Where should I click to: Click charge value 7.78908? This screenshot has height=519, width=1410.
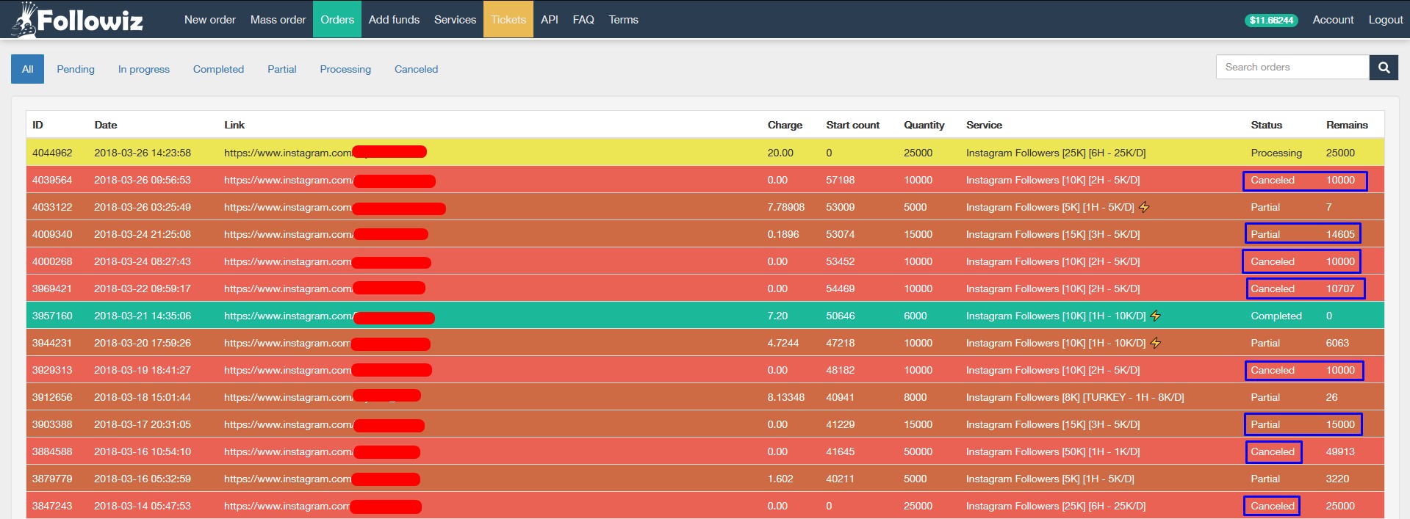(786, 207)
